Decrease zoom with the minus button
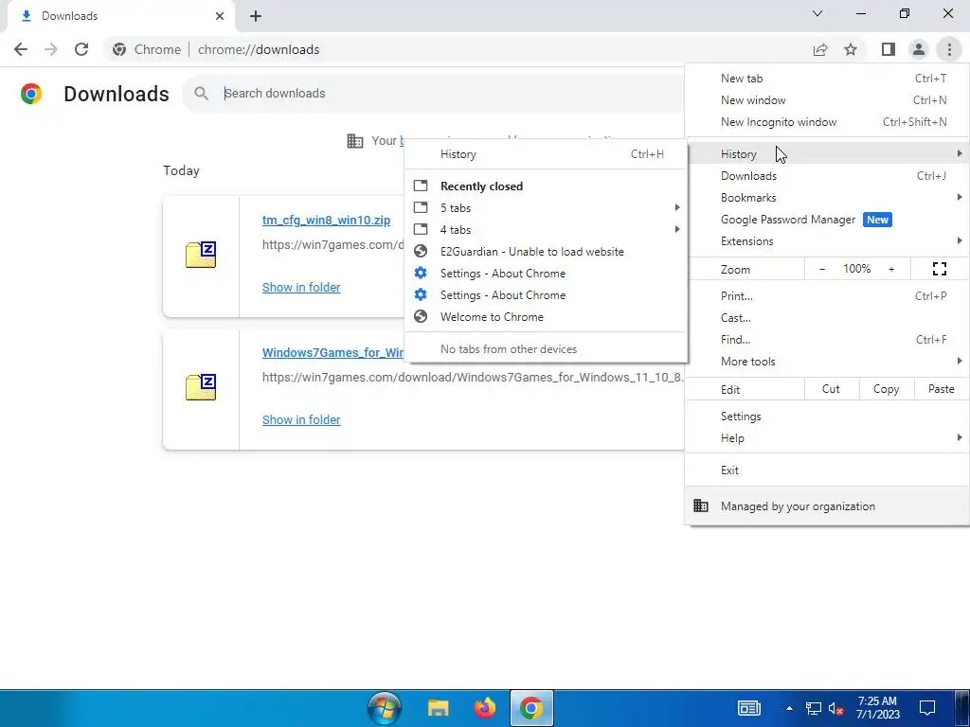970x727 pixels. (822, 269)
